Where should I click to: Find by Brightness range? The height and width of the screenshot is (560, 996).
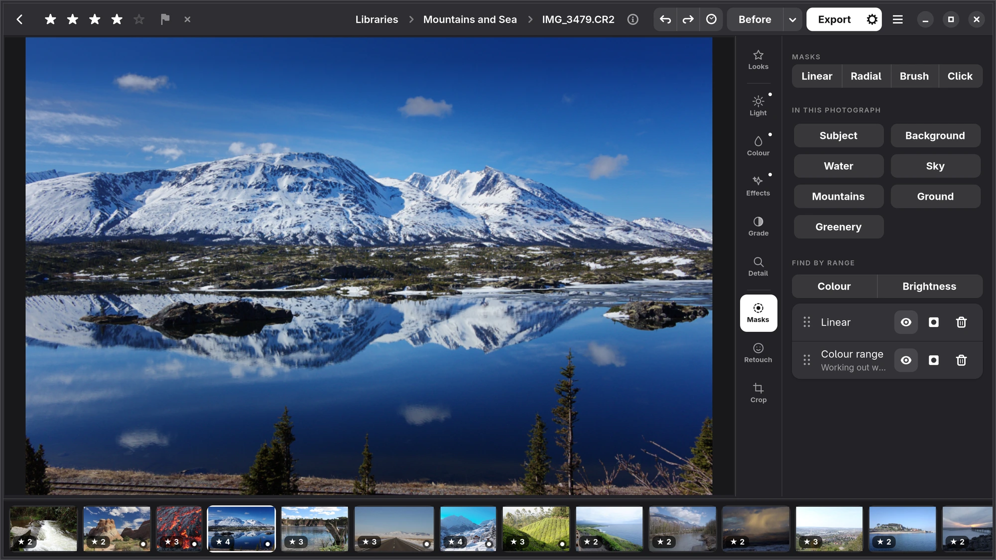pyautogui.click(x=929, y=286)
